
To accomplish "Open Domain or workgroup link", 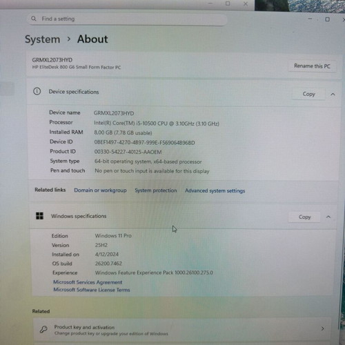I will pos(100,190).
